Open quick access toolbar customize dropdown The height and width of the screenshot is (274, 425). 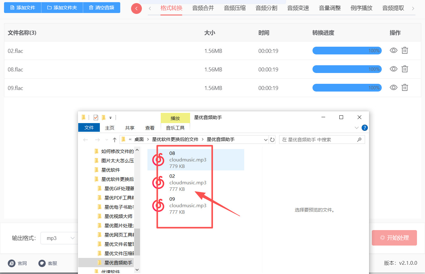(110, 118)
